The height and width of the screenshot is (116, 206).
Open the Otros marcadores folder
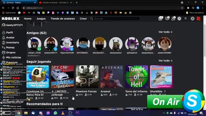(x=195, y=13)
